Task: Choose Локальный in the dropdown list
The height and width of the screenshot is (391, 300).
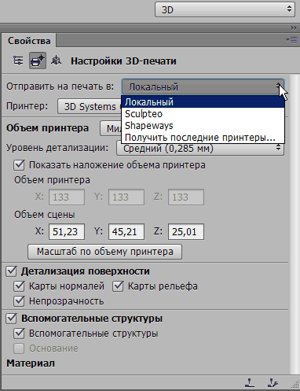Action: 203,102
